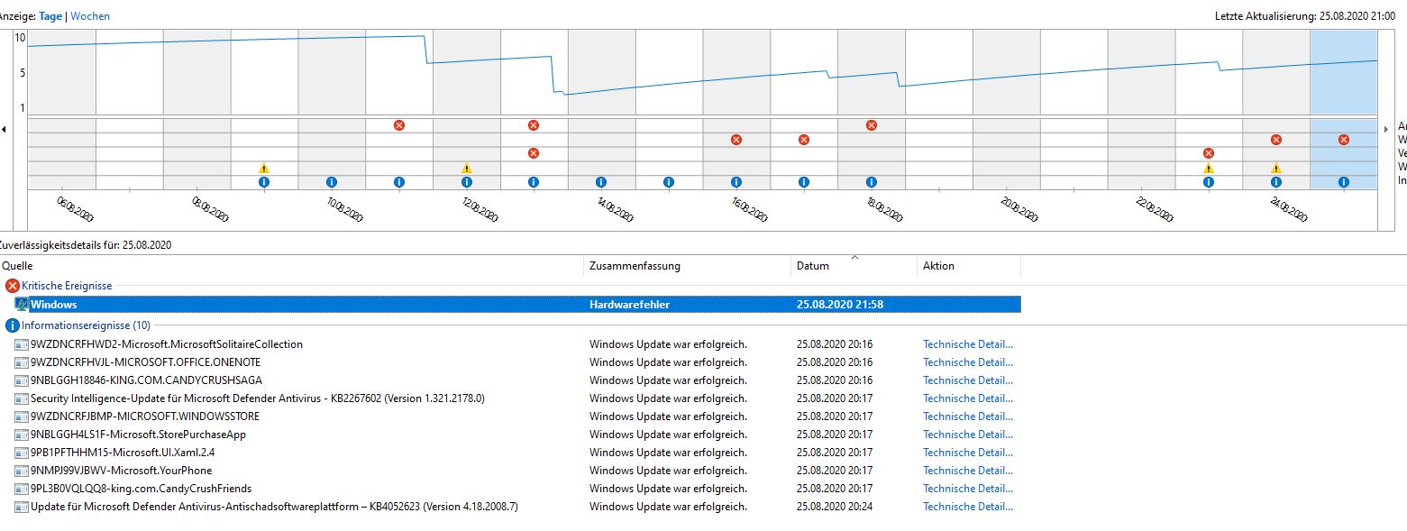Select top-row red error icon on 18.08.2020
Image resolution: width=1407 pixels, height=531 pixels.
coord(872,125)
